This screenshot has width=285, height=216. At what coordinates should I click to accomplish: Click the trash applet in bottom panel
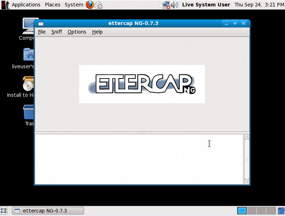tap(281, 211)
